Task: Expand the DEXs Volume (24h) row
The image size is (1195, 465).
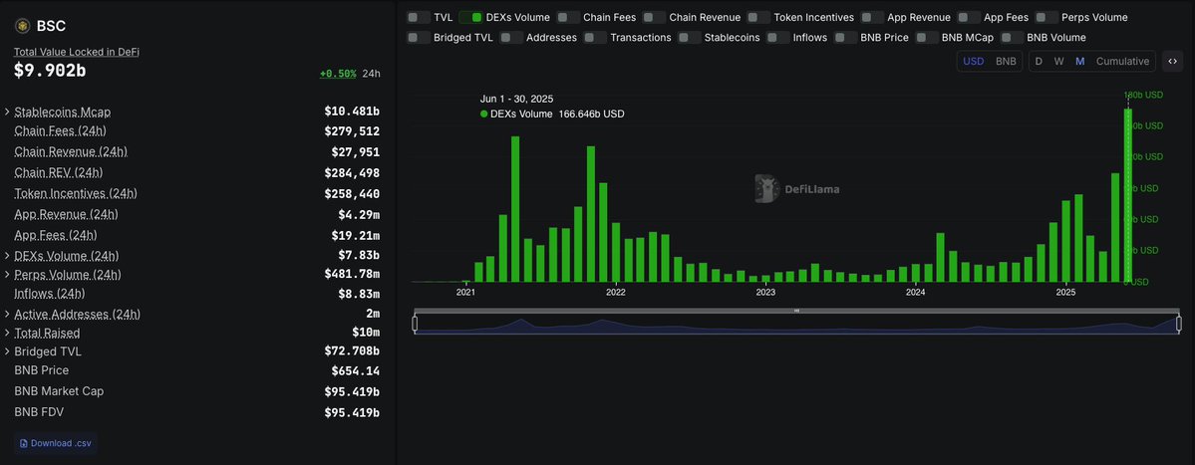Action: 8,256
